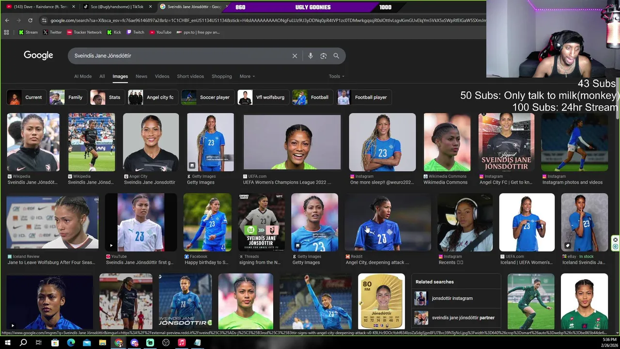The height and width of the screenshot is (349, 620).
Task: Open Windows Start menu
Action: [7, 343]
